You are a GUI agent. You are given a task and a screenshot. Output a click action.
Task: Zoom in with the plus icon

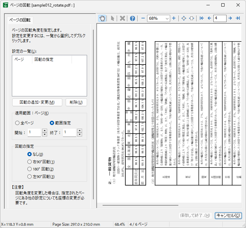click(174, 18)
